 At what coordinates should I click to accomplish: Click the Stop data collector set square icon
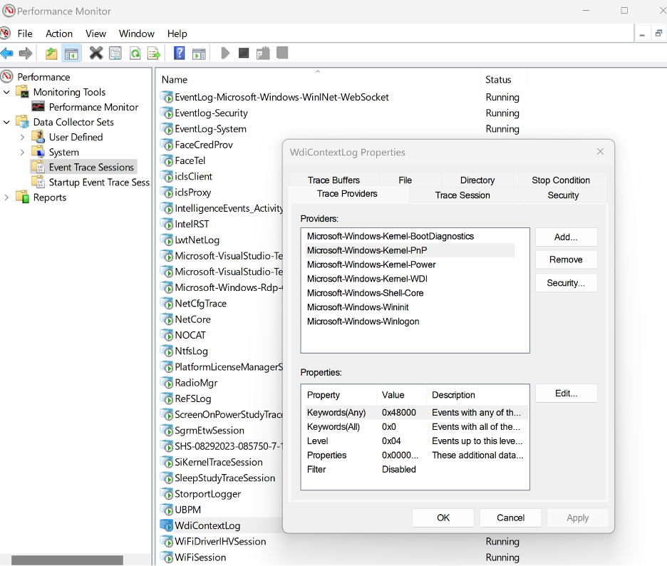244,53
